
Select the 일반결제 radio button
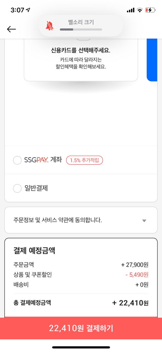[x=17, y=188]
